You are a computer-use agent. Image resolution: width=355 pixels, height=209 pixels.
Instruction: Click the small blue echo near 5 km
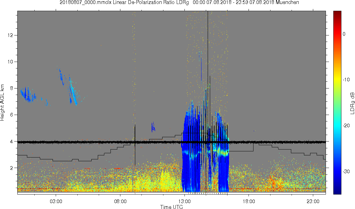153,127
